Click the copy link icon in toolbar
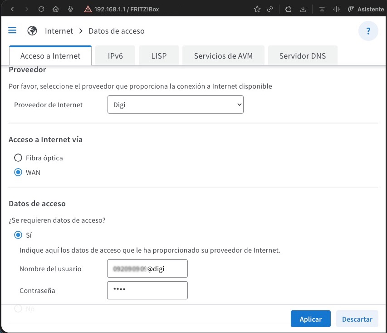Screen dimensions: 387x333 [270, 10]
